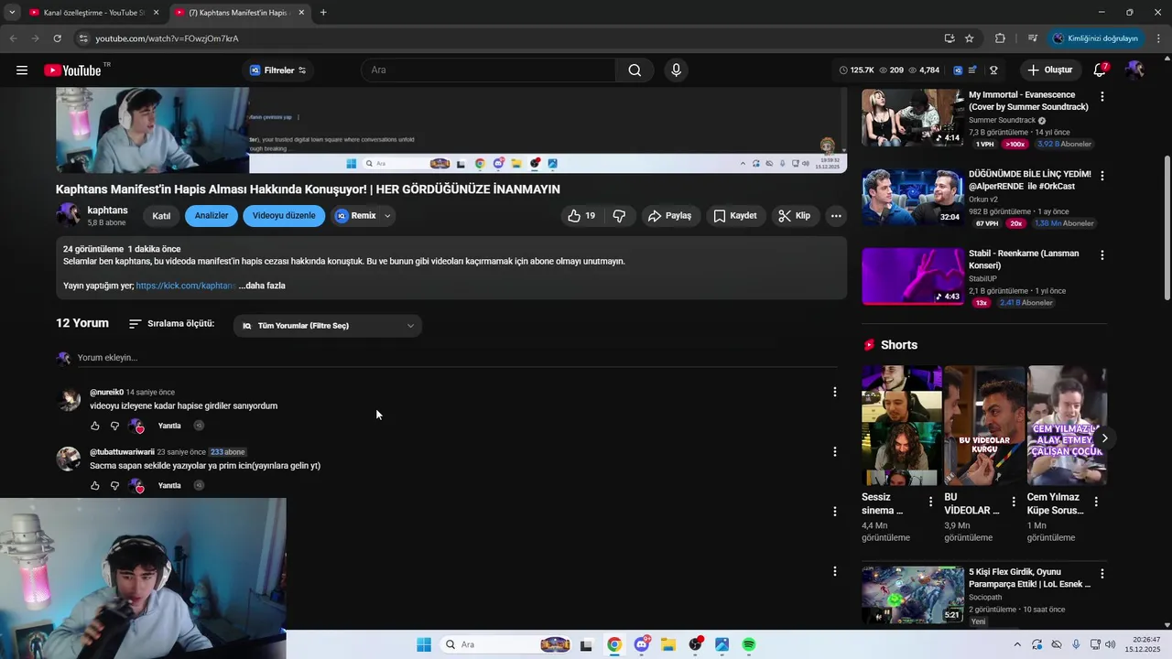The height and width of the screenshot is (659, 1172).
Task: Focus the YouTube Ara search box
Action: point(489,70)
